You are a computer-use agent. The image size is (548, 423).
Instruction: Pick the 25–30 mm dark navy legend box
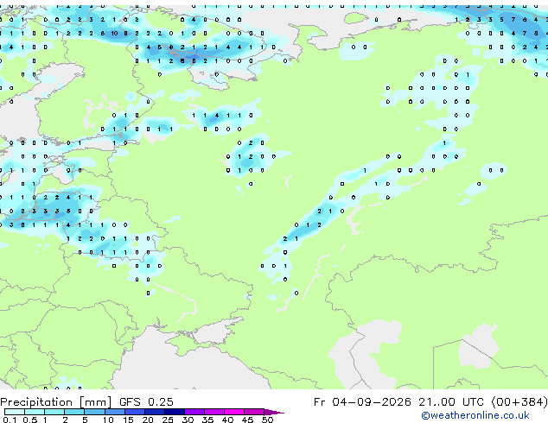pyautogui.click(x=175, y=412)
